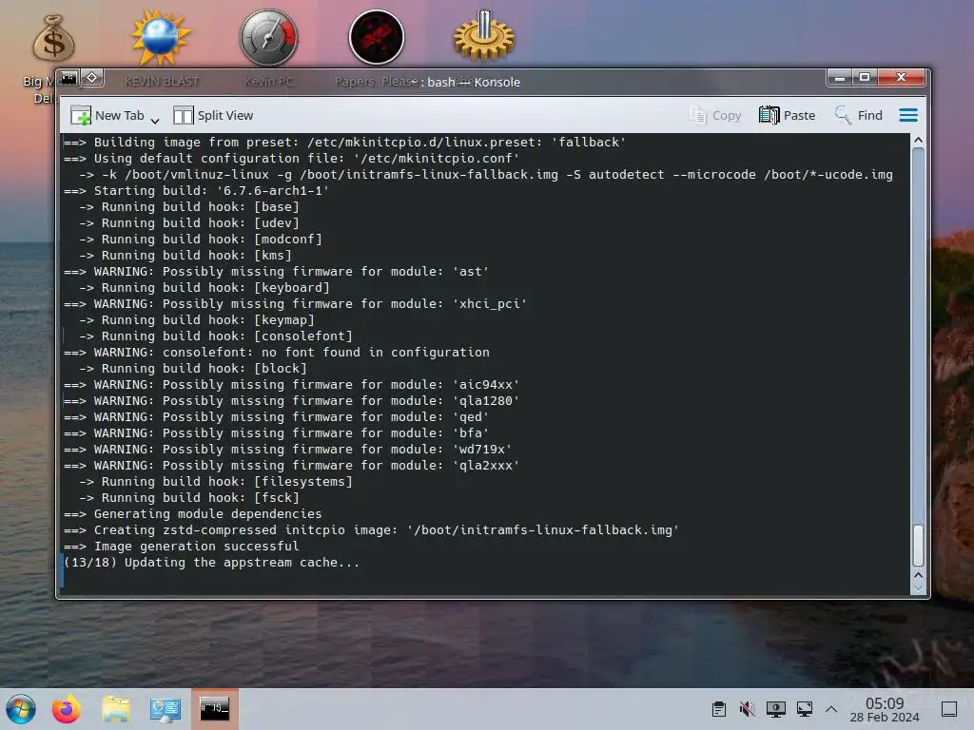Click the warning for module 'qla1280'

coord(291,401)
